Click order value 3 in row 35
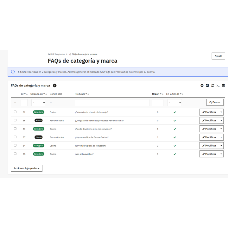This screenshot has height=228, width=228. pyautogui.click(x=158, y=154)
